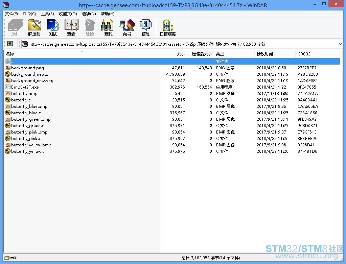Click the 解压到 (Extract To) toolbar icon
The width and height of the screenshot is (346, 264).
(34, 28)
